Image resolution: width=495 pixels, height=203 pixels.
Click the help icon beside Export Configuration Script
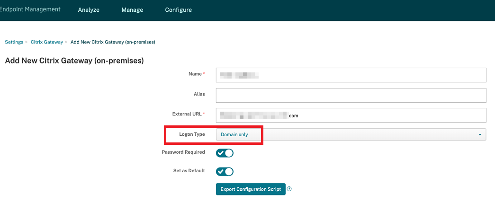coord(289,189)
